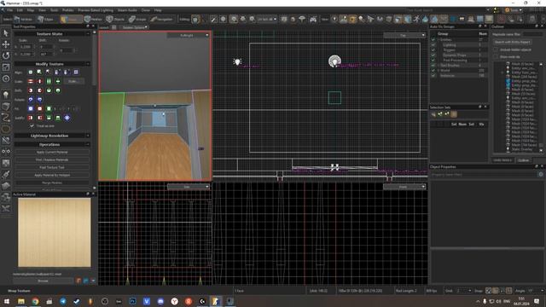Switch to Meshes selection mode
The image size is (546, 307).
[x=93, y=19]
